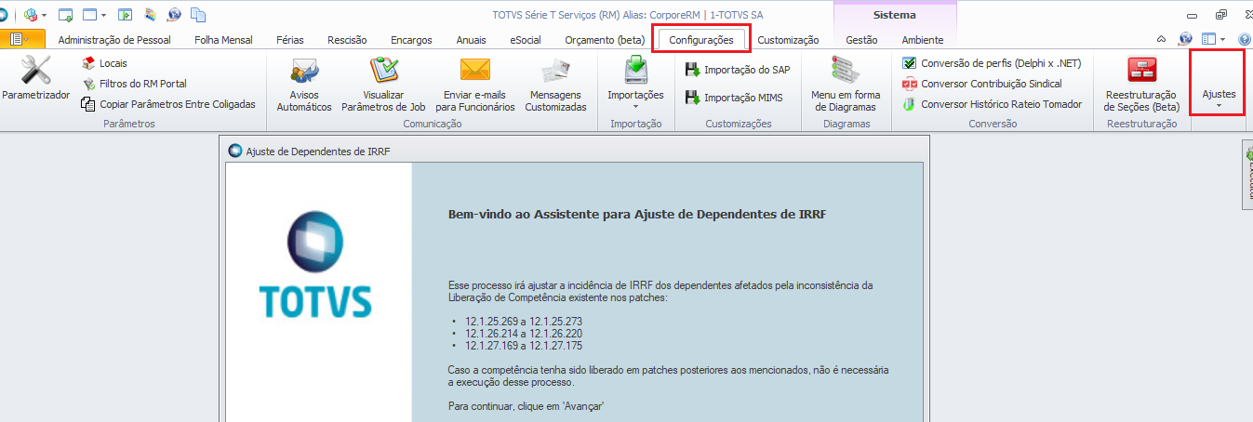The image size is (1253, 422).
Task: Switch to Encargos tab
Action: point(411,40)
